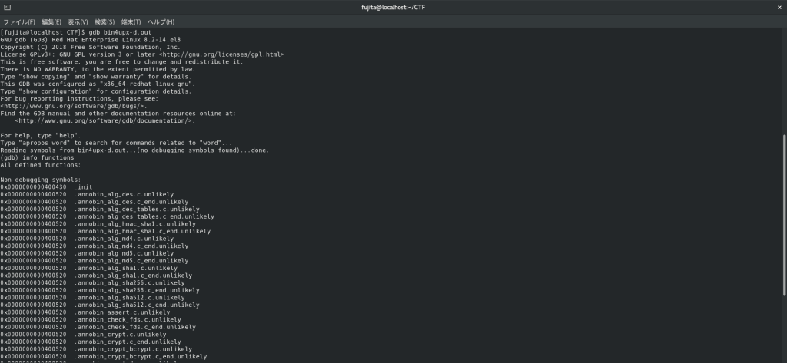Open the 表示(V) menu
This screenshot has height=363, width=787.
coord(78,22)
